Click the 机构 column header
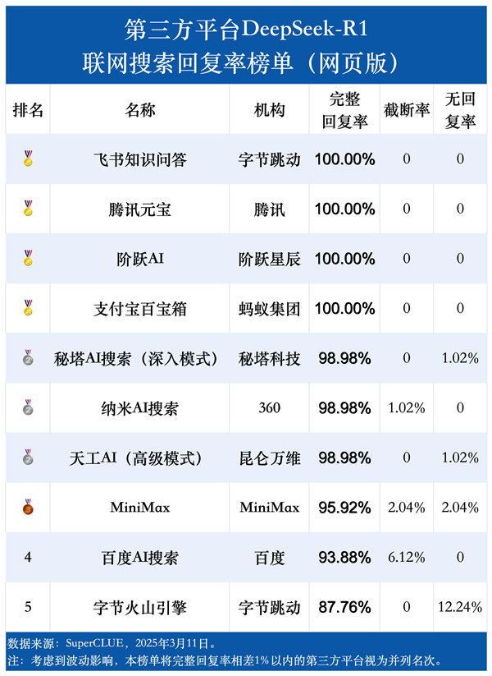The height and width of the screenshot is (676, 492). [269, 110]
